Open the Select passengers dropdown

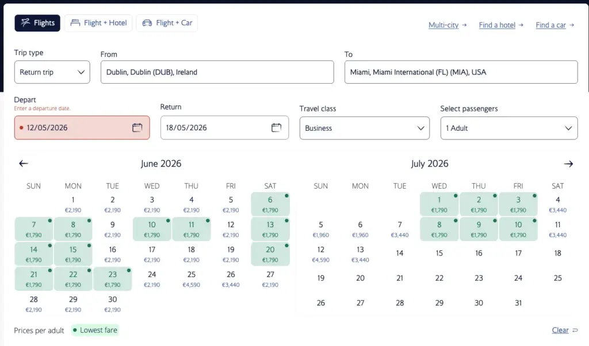click(508, 127)
